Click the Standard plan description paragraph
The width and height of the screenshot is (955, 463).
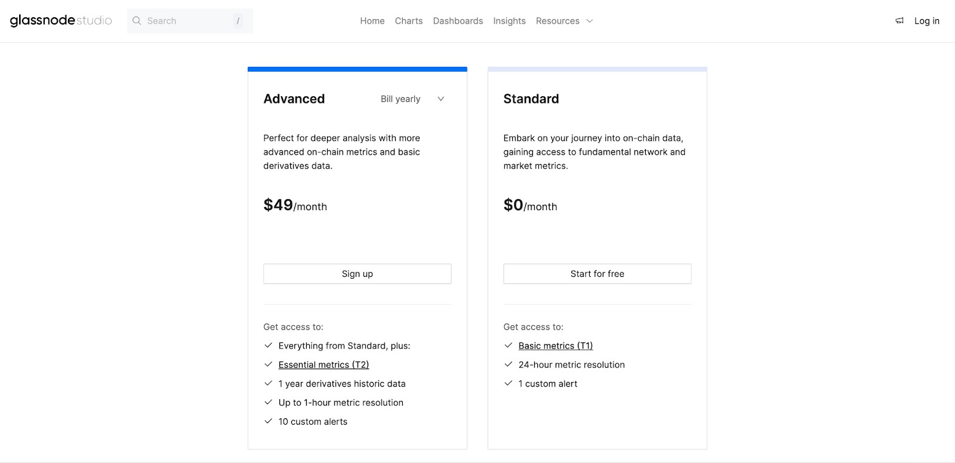(594, 152)
